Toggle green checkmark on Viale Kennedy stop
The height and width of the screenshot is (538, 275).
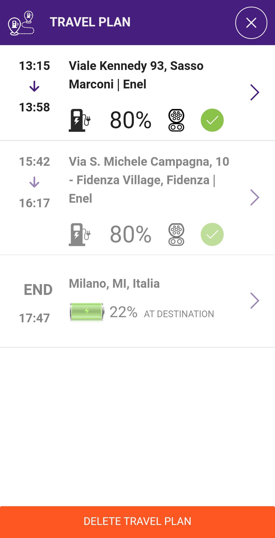coord(212,120)
